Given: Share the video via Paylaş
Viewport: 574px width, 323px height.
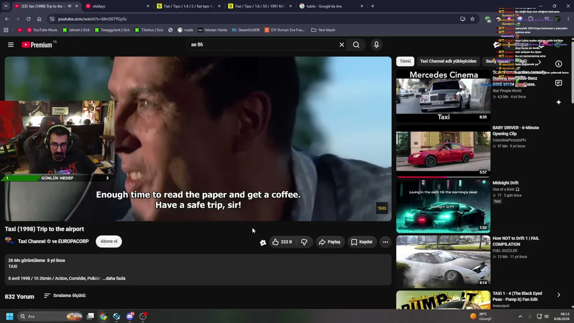Looking at the screenshot, I should tap(330, 242).
